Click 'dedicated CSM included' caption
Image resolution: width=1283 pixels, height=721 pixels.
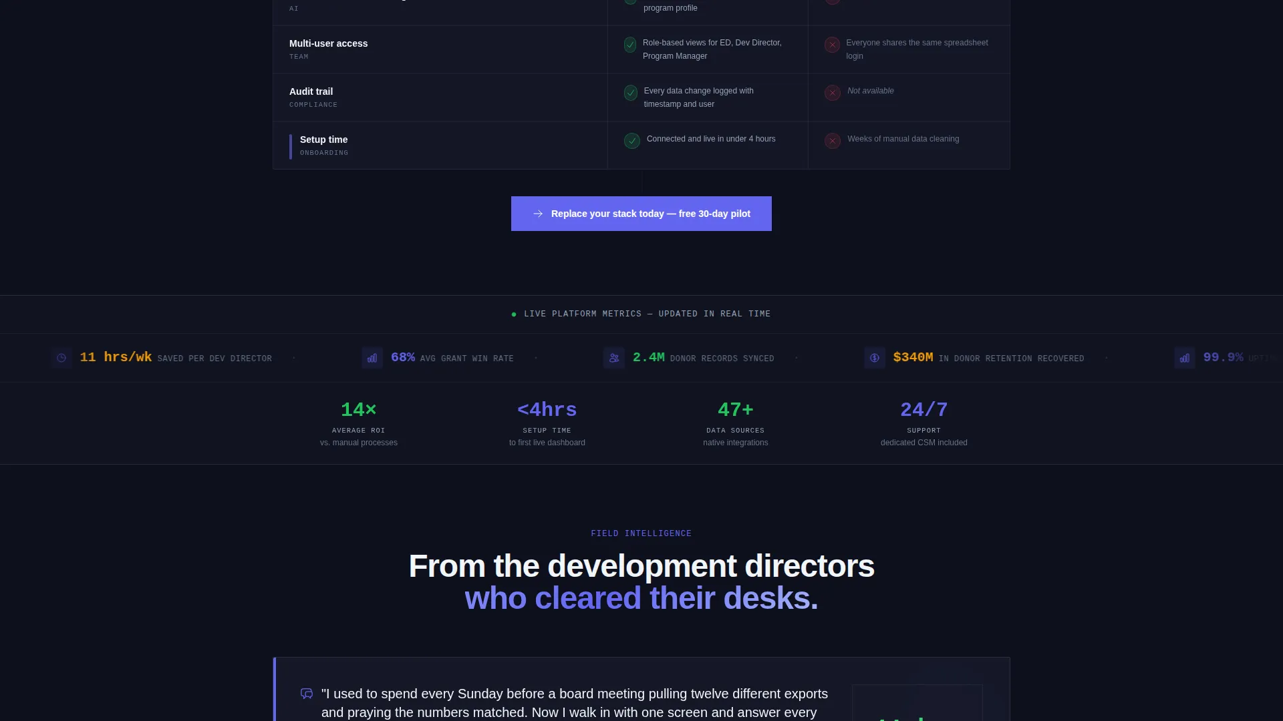tap(924, 443)
